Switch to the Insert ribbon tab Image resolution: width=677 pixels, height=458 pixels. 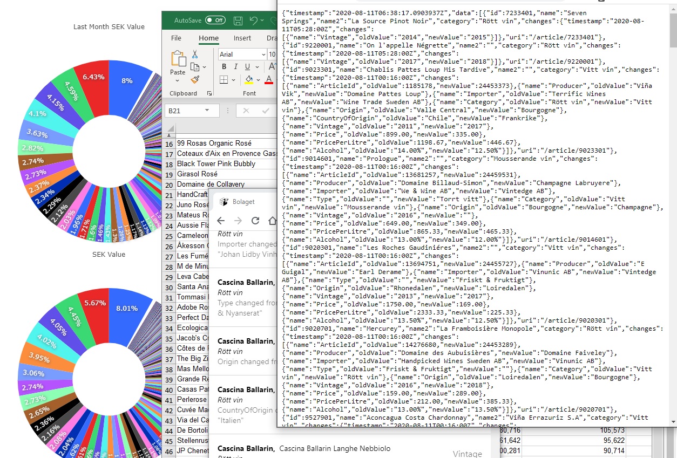[242, 38]
